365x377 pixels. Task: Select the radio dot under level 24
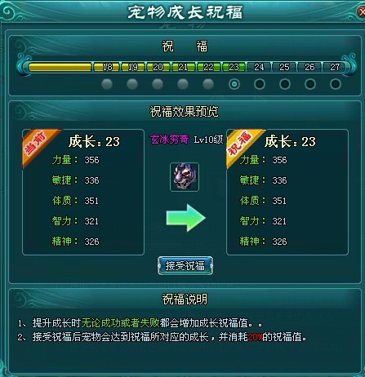(x=260, y=84)
